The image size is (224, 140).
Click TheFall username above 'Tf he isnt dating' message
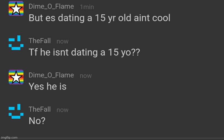40,41
